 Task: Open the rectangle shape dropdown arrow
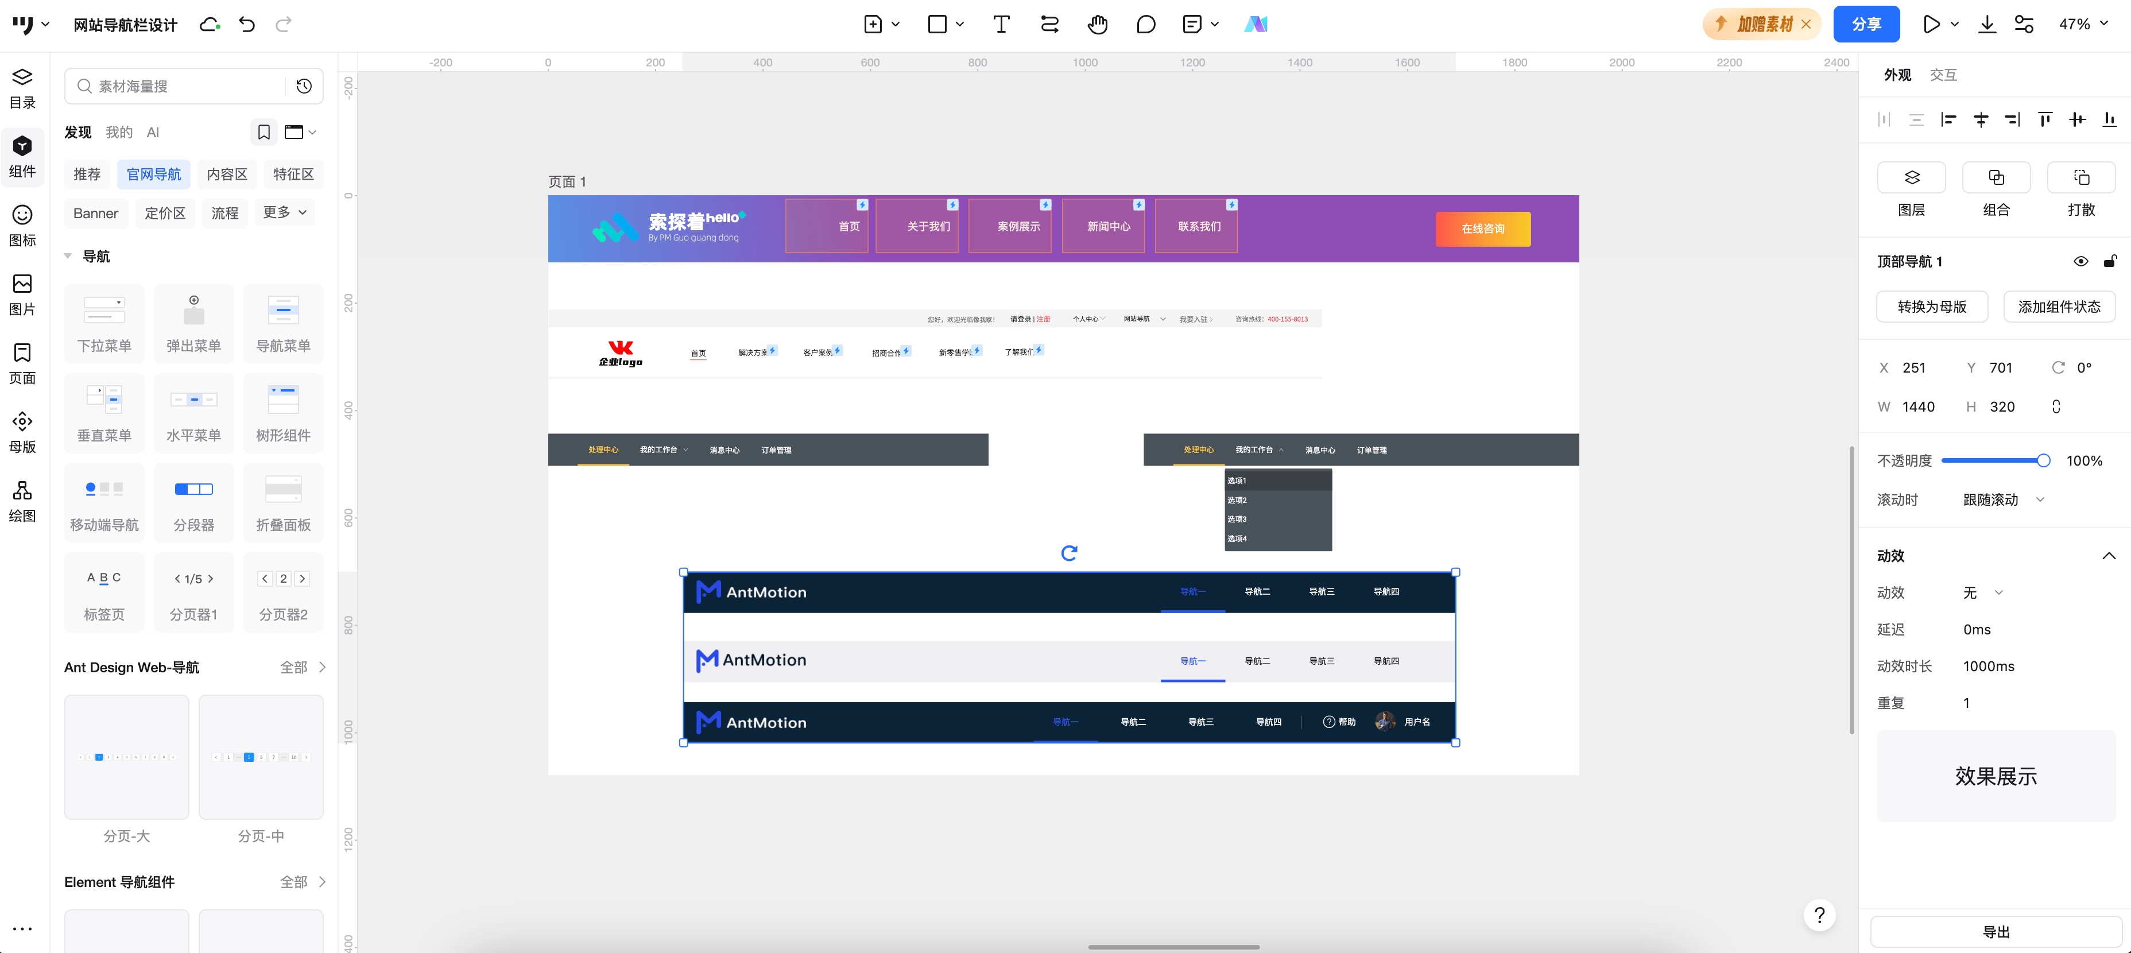click(960, 24)
